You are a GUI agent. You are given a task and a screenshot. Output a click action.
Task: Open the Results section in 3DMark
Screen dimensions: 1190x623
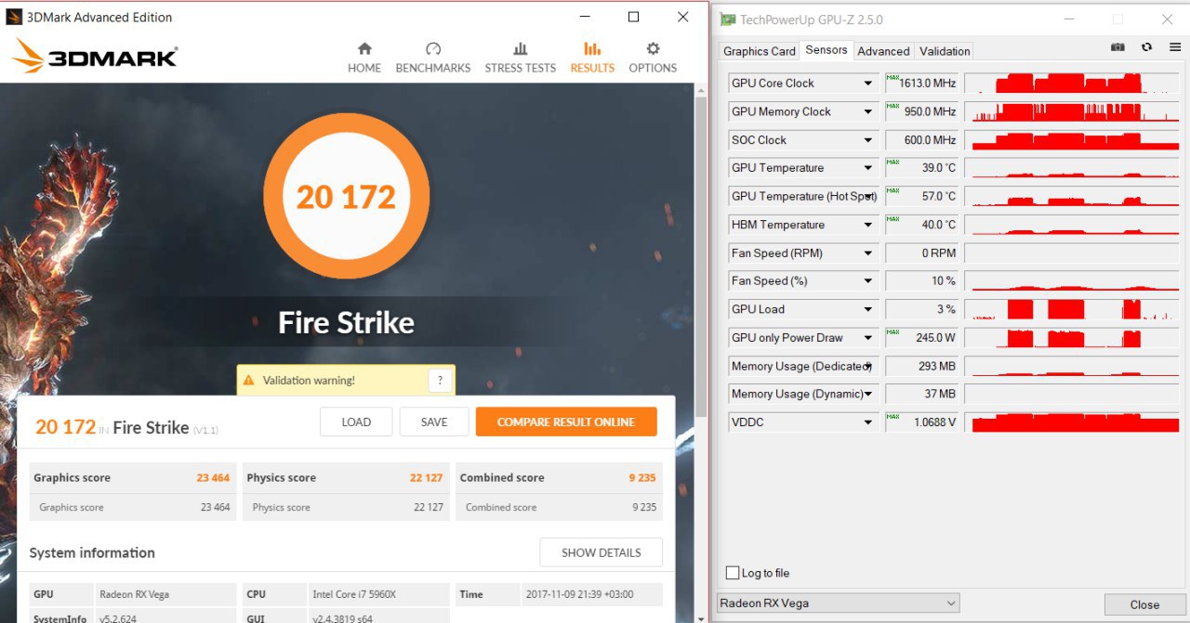tap(592, 58)
